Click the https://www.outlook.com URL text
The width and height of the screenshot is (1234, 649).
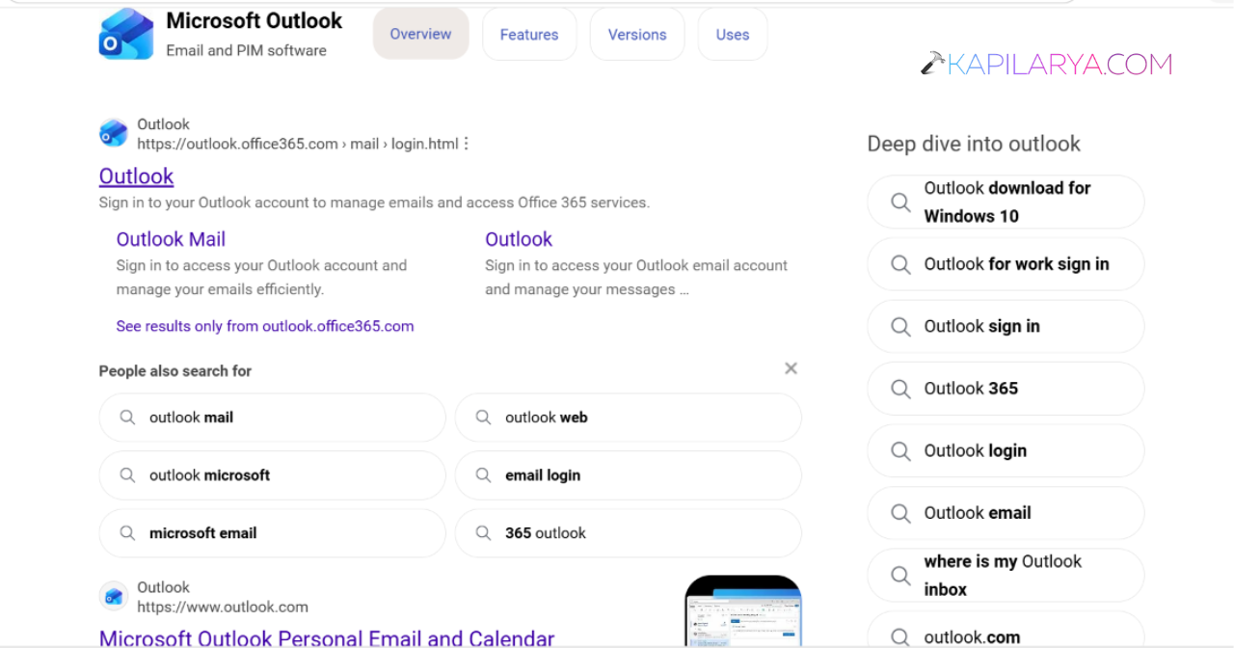[223, 607]
